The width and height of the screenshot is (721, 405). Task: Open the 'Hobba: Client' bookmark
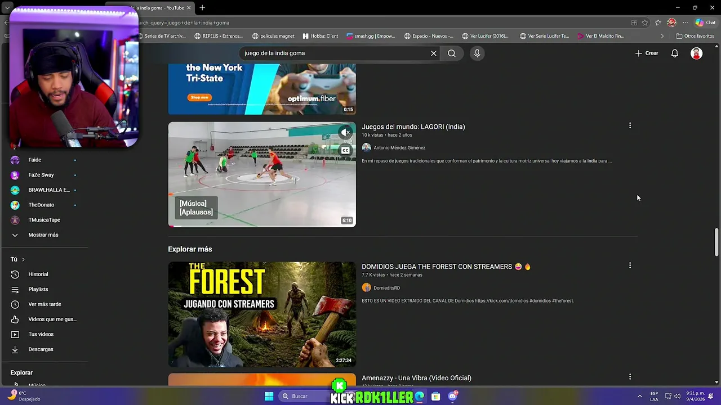point(321,36)
